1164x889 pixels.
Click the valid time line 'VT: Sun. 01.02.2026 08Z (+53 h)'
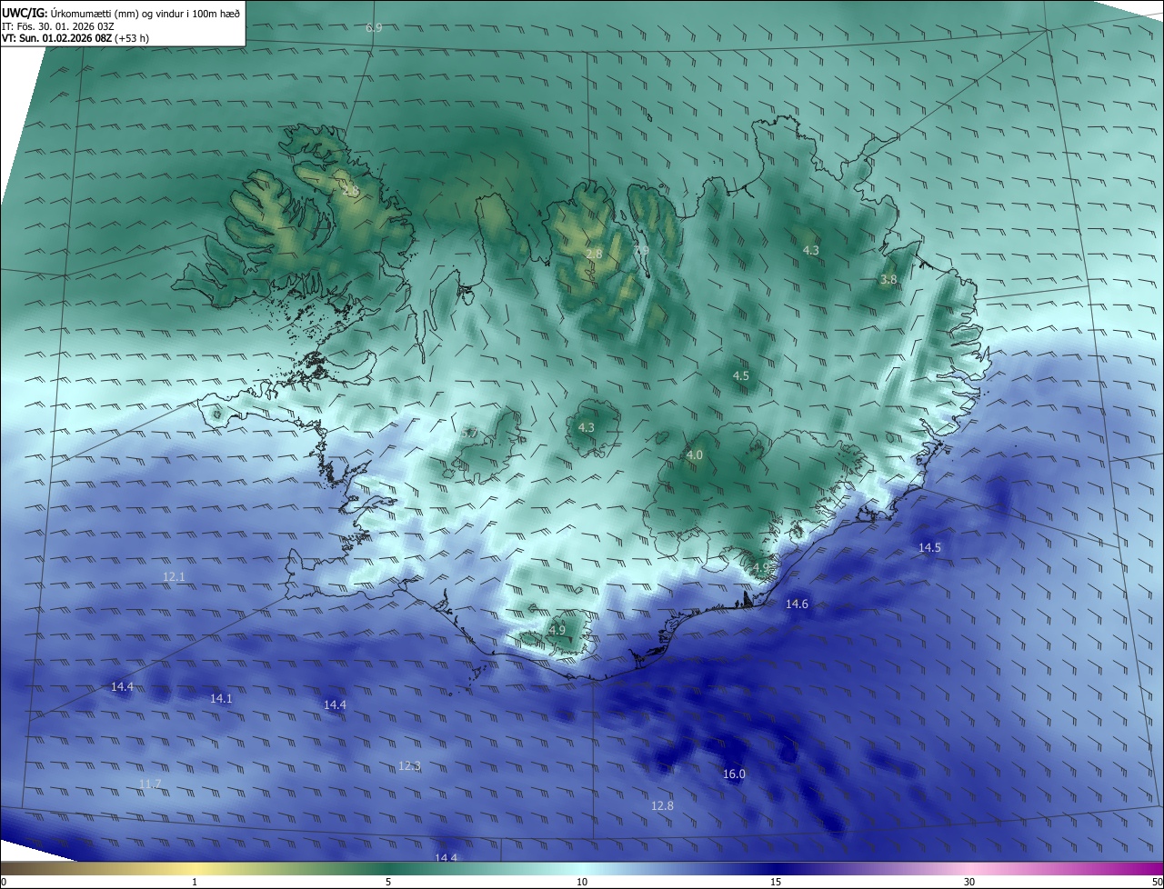click(x=75, y=39)
